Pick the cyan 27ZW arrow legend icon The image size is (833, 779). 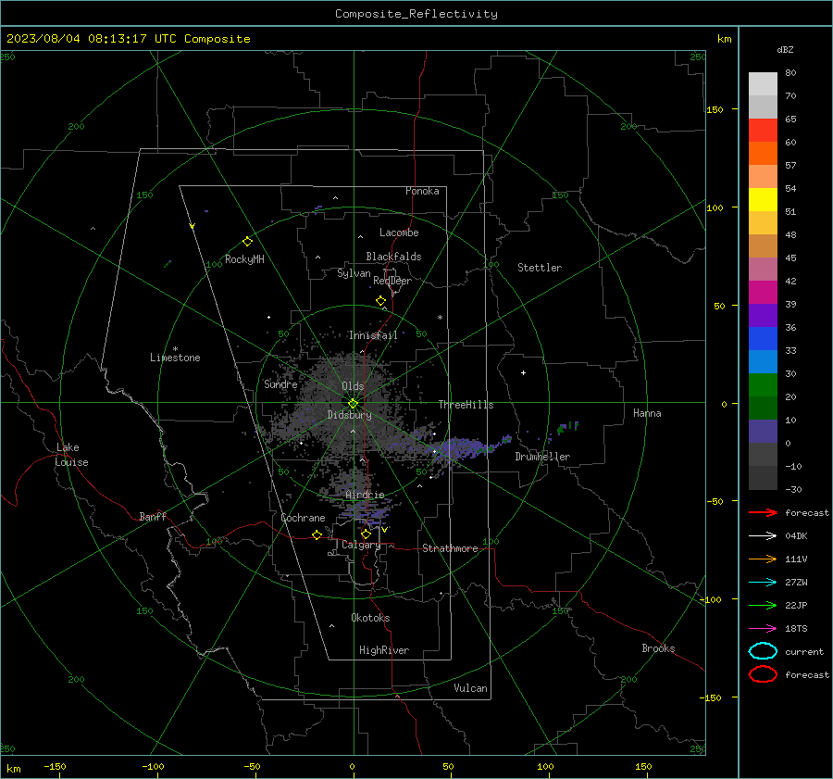point(763,583)
